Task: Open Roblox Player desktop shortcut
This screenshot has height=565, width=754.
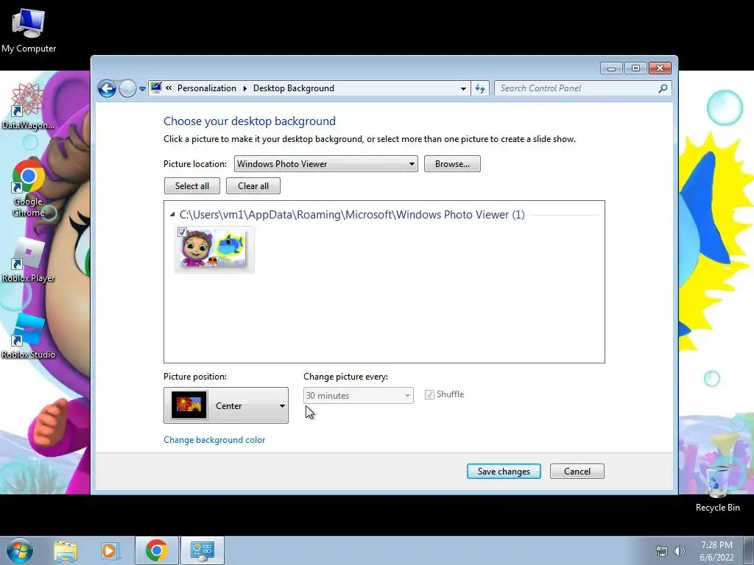Action: pyautogui.click(x=28, y=260)
